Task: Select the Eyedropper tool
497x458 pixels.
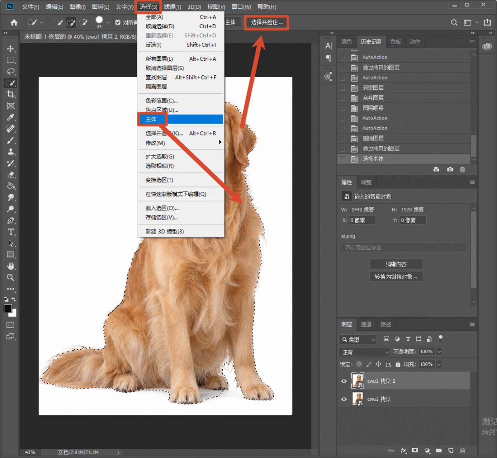Action: (11, 118)
